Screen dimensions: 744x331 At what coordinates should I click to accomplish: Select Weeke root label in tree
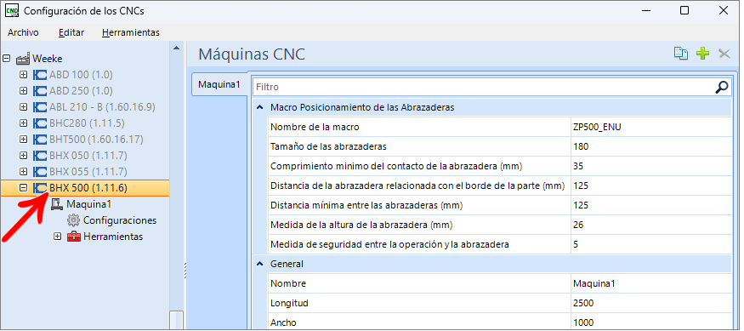coord(47,59)
